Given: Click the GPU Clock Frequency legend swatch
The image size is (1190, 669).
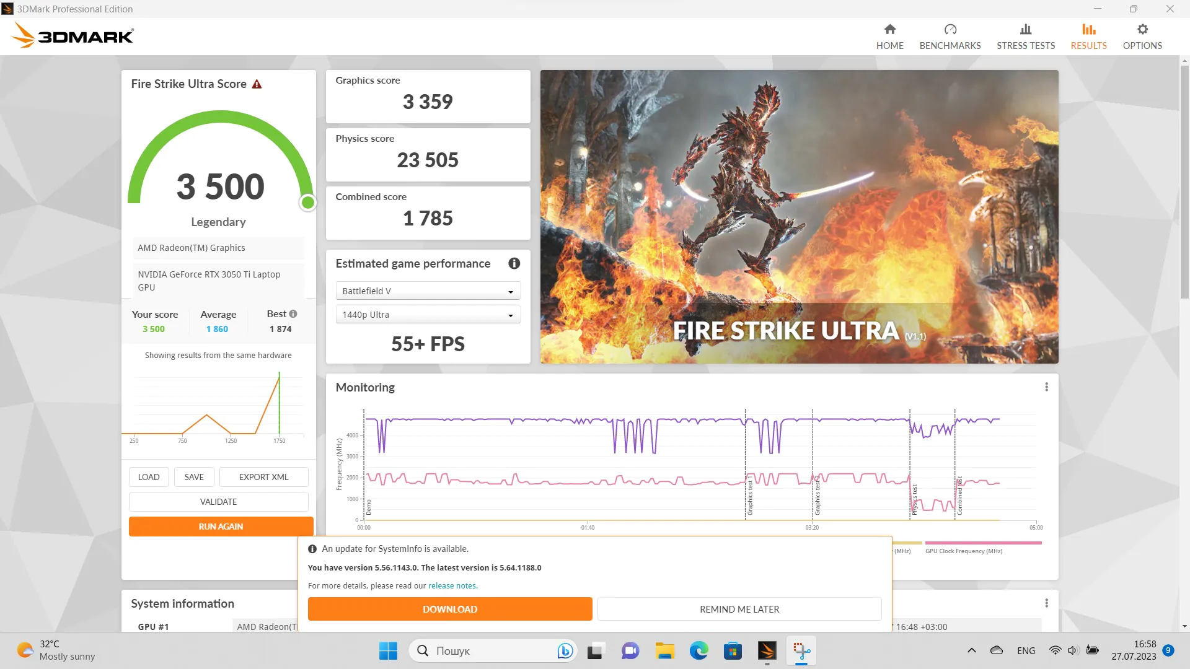Looking at the screenshot, I should [983, 543].
